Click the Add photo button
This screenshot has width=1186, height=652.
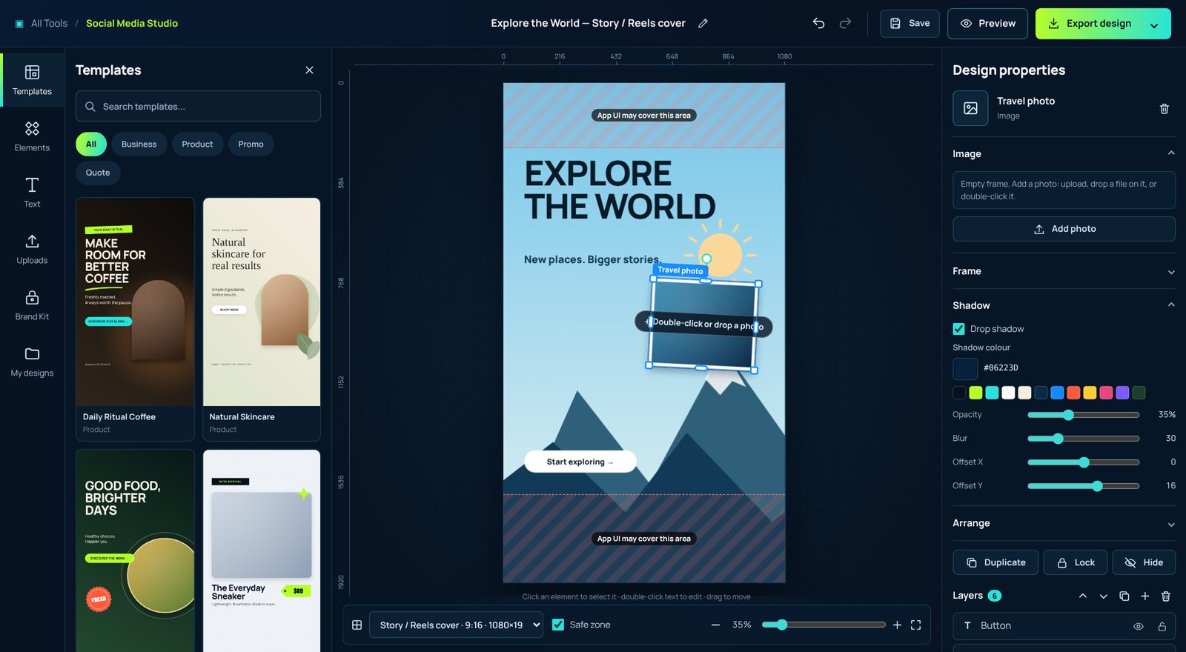point(1064,229)
